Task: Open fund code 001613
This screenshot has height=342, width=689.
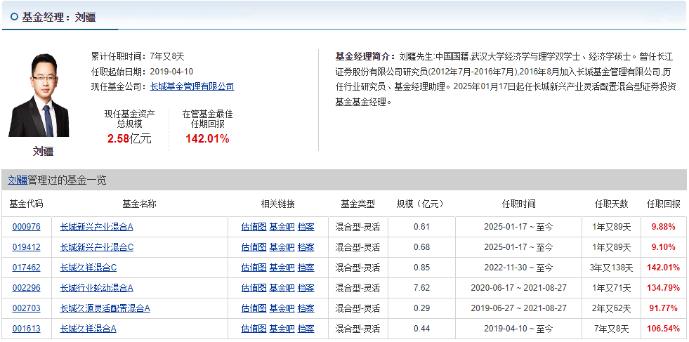Action: (27, 329)
